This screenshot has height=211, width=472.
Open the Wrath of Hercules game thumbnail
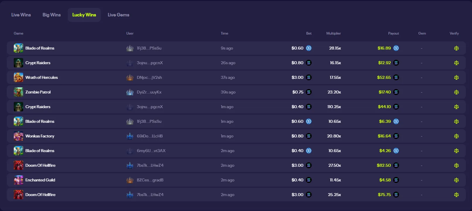pos(18,77)
